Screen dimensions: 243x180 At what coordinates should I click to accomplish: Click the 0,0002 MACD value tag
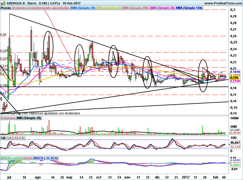[x=235, y=165]
